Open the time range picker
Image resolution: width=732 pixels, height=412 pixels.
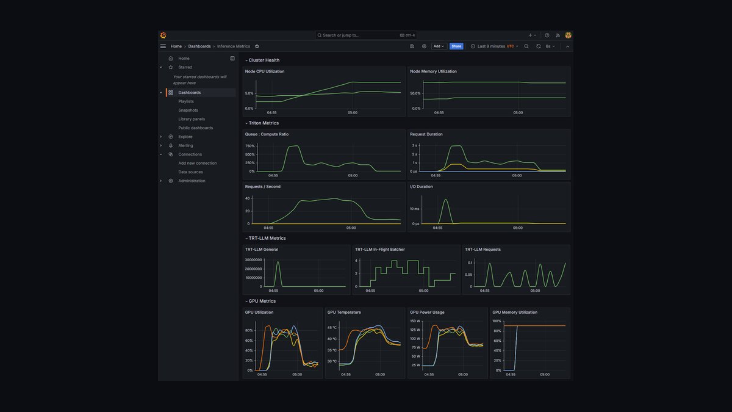click(495, 46)
